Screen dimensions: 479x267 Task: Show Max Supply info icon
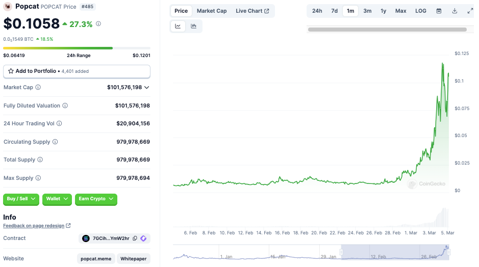[38, 178]
